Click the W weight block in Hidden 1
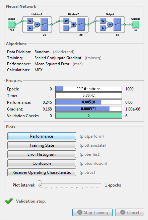The image size is (148, 220). pos(30,21)
